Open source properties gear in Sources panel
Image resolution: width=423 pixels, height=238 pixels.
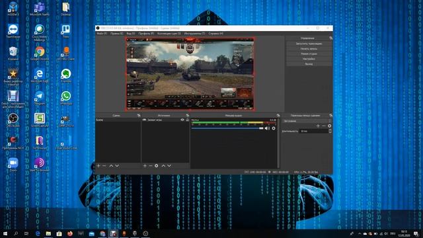tap(157, 166)
